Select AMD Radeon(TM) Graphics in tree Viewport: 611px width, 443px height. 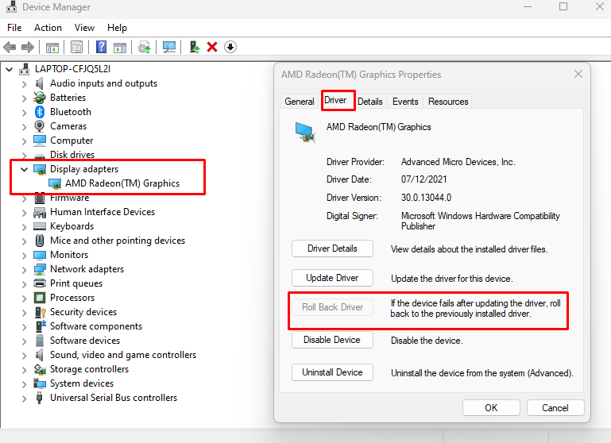pyautogui.click(x=122, y=183)
